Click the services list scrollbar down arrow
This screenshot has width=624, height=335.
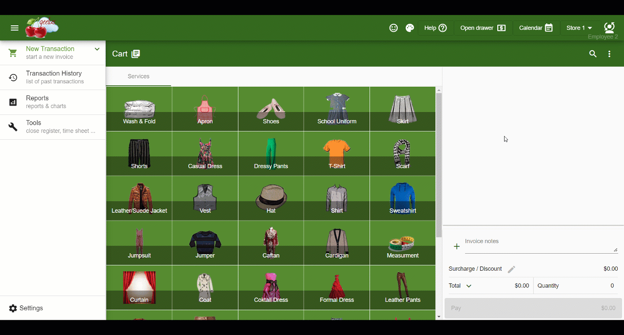(x=439, y=316)
